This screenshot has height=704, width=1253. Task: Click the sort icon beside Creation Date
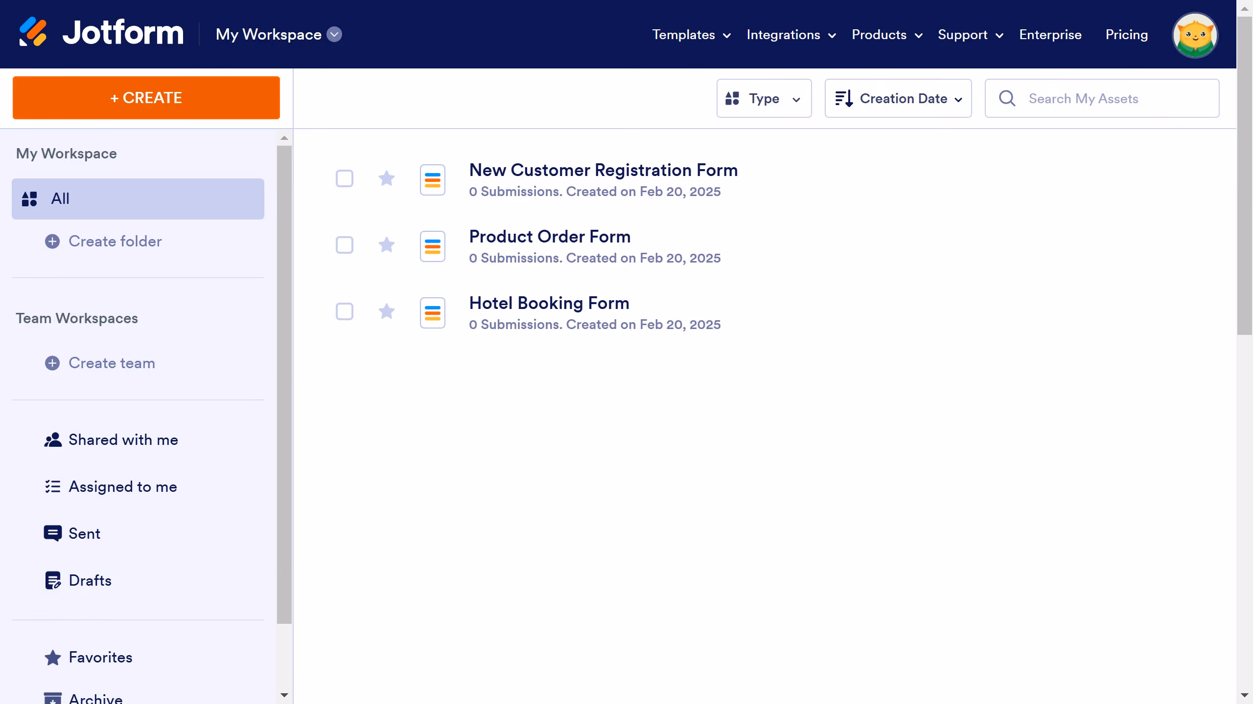844,98
